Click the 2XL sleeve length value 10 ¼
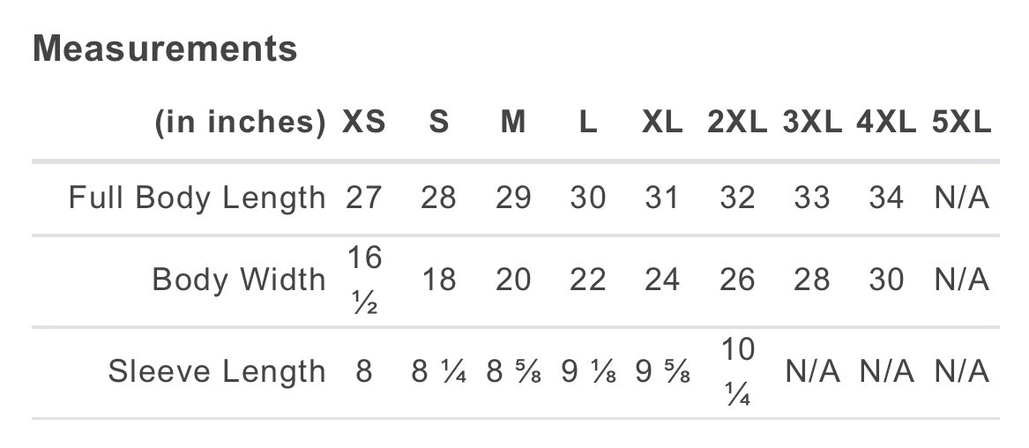The image size is (1029, 448). tap(737, 372)
